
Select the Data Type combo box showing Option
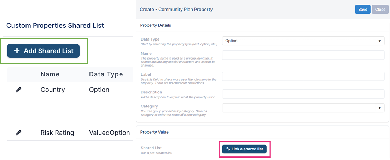303,41
